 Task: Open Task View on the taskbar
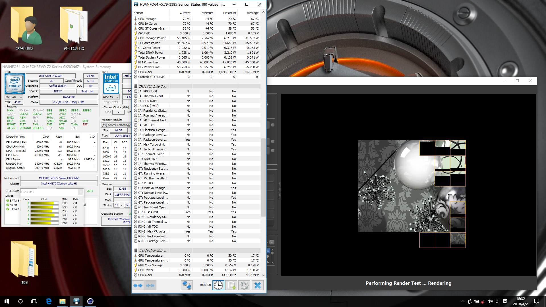(x=34, y=301)
